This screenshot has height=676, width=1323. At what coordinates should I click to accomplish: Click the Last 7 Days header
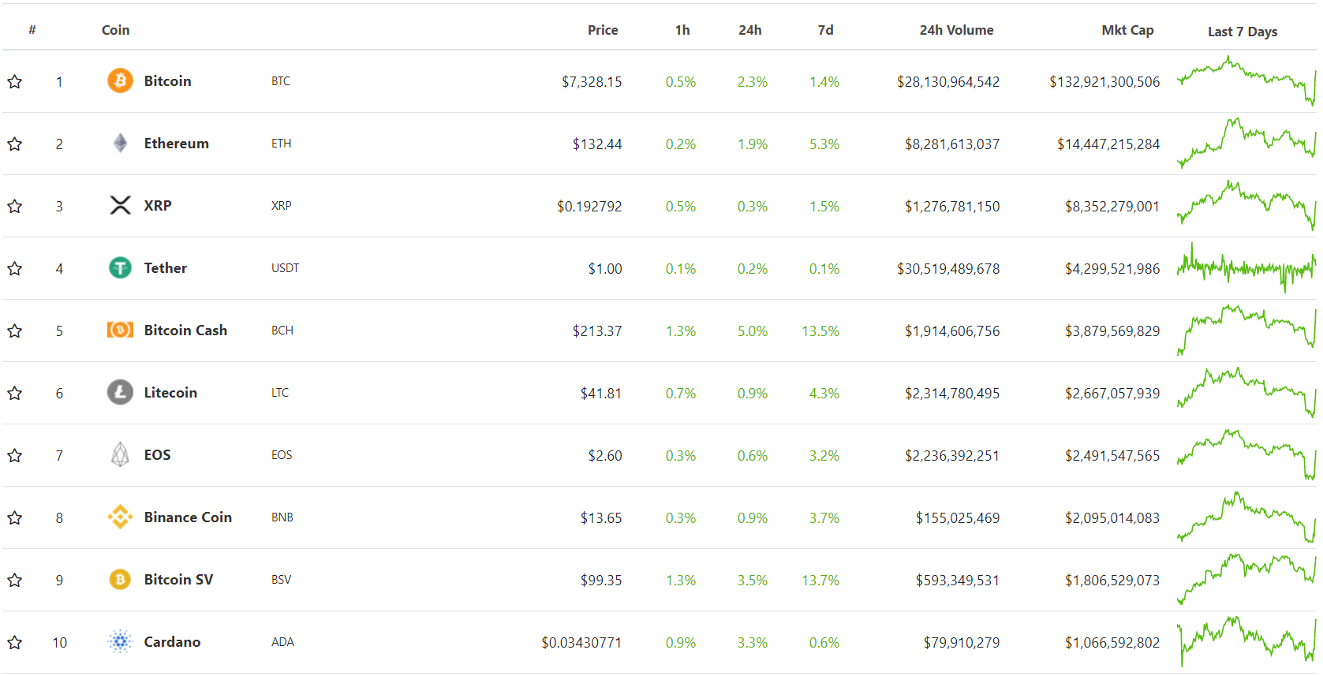1243,32
